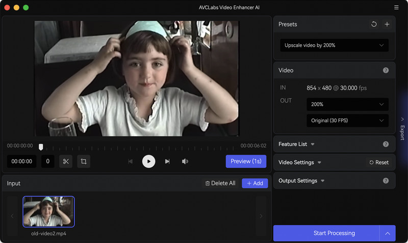Viewport: 408px width, 243px height.
Task: Step to the next frame
Action: click(x=167, y=162)
